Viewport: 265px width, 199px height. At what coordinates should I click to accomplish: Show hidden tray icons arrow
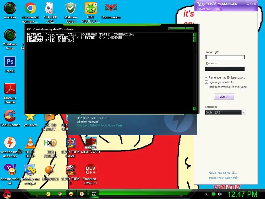[x=207, y=194]
